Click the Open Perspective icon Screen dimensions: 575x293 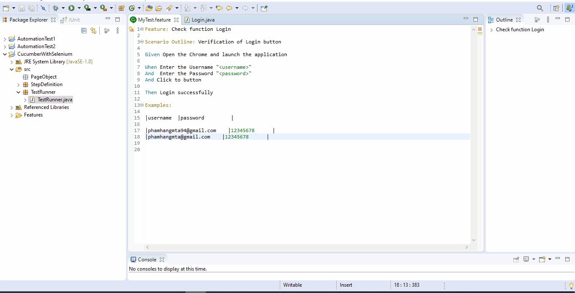556,8
